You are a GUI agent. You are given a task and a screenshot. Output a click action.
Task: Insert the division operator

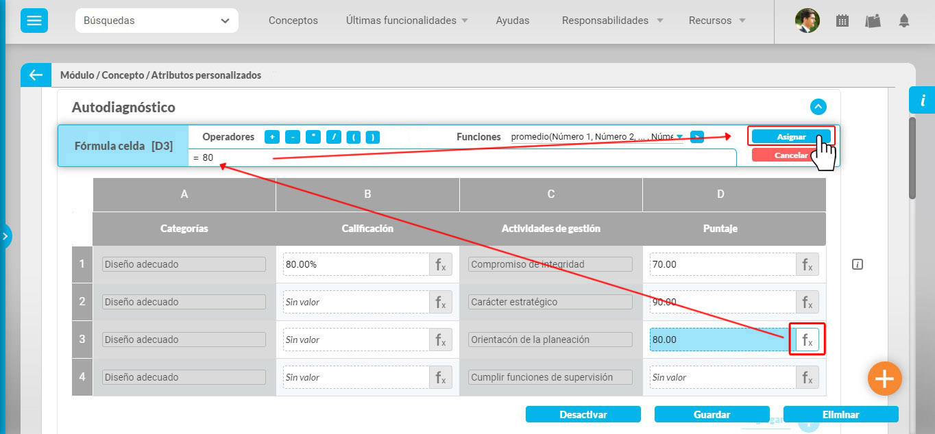pyautogui.click(x=333, y=137)
